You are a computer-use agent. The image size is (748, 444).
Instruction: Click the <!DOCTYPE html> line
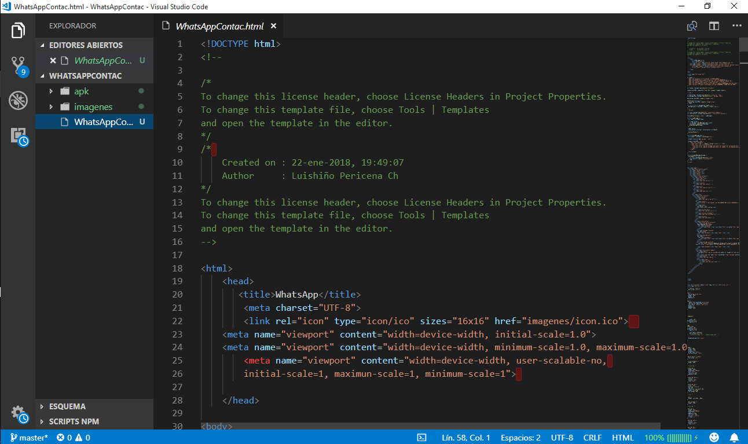pos(241,44)
